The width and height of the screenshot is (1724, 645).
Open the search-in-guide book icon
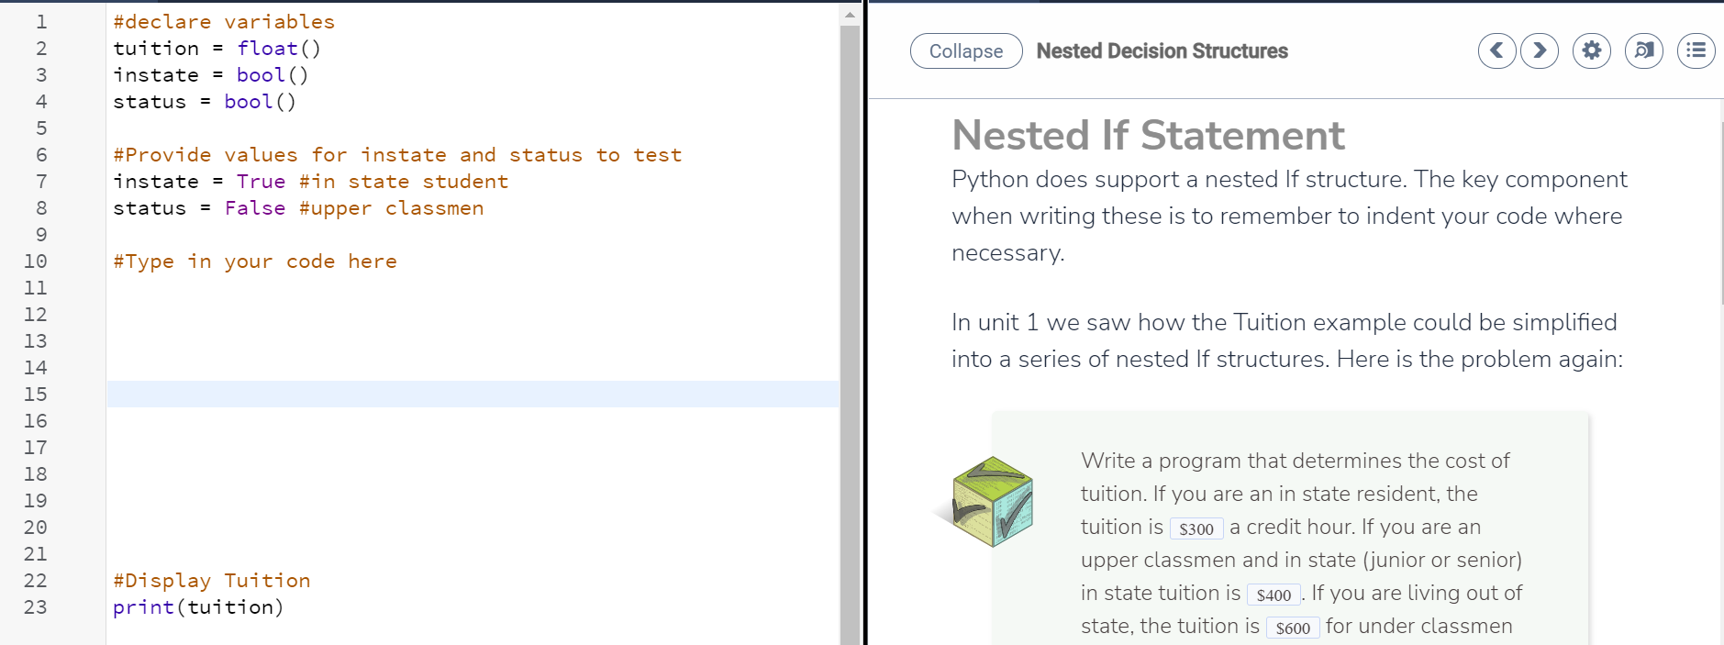(1644, 50)
